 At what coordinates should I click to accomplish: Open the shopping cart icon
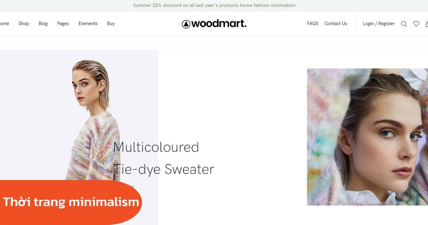pyautogui.click(x=427, y=24)
